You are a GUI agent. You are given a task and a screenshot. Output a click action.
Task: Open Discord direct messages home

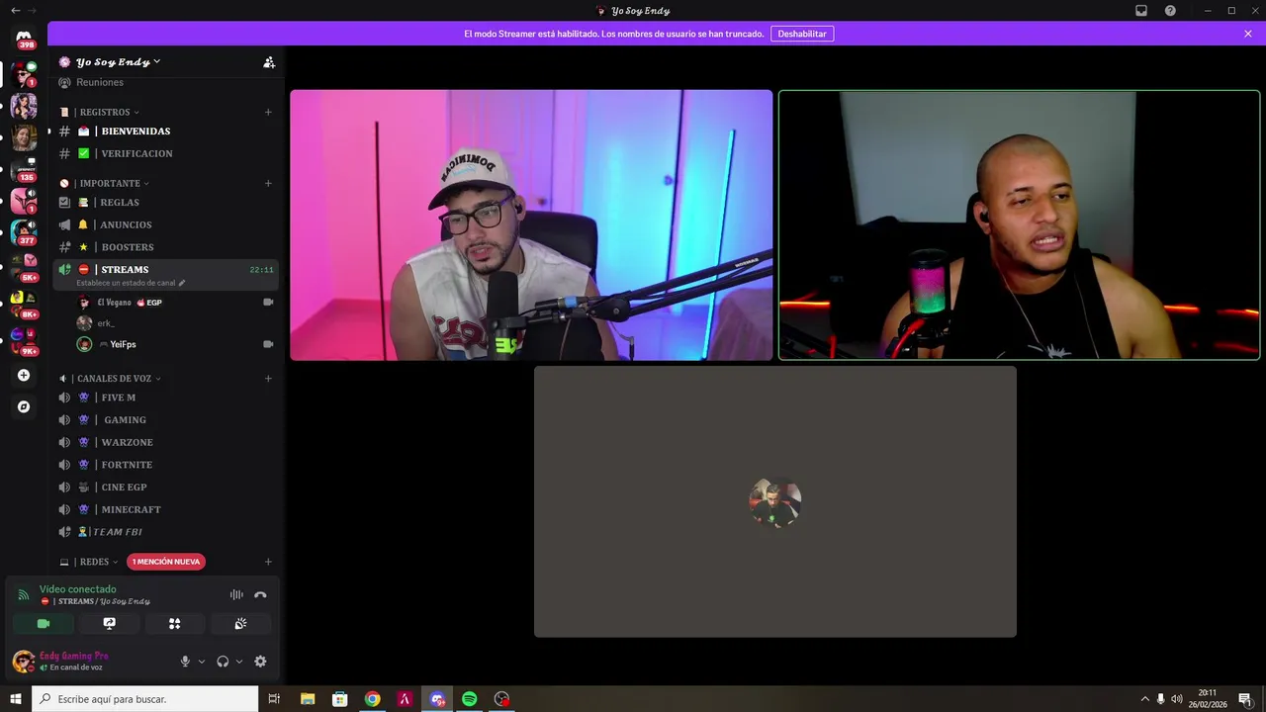point(24,38)
